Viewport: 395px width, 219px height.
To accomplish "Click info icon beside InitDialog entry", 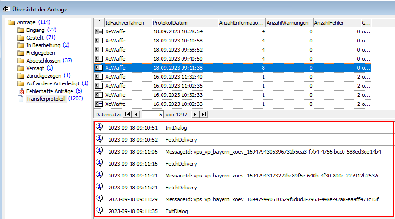I will (100, 127).
